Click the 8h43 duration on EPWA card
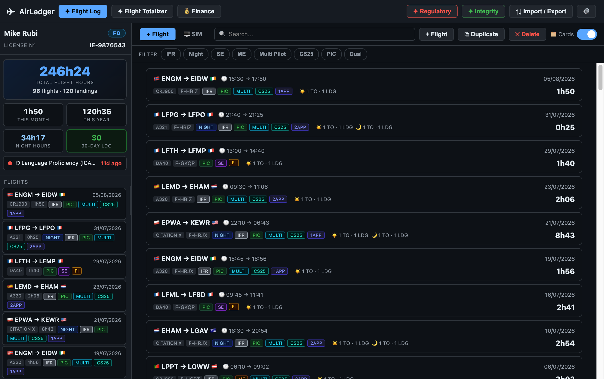 point(565,236)
